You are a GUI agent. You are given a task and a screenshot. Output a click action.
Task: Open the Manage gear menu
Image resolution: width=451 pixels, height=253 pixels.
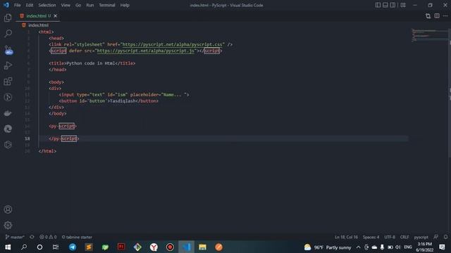tap(8, 225)
